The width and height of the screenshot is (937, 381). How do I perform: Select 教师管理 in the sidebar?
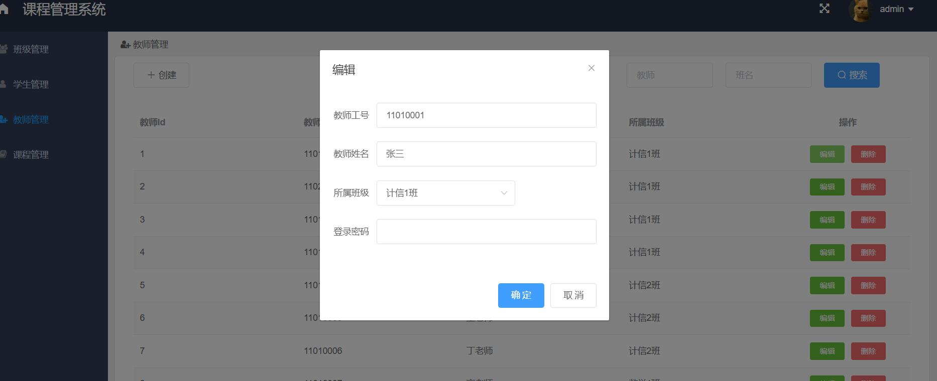coord(31,119)
